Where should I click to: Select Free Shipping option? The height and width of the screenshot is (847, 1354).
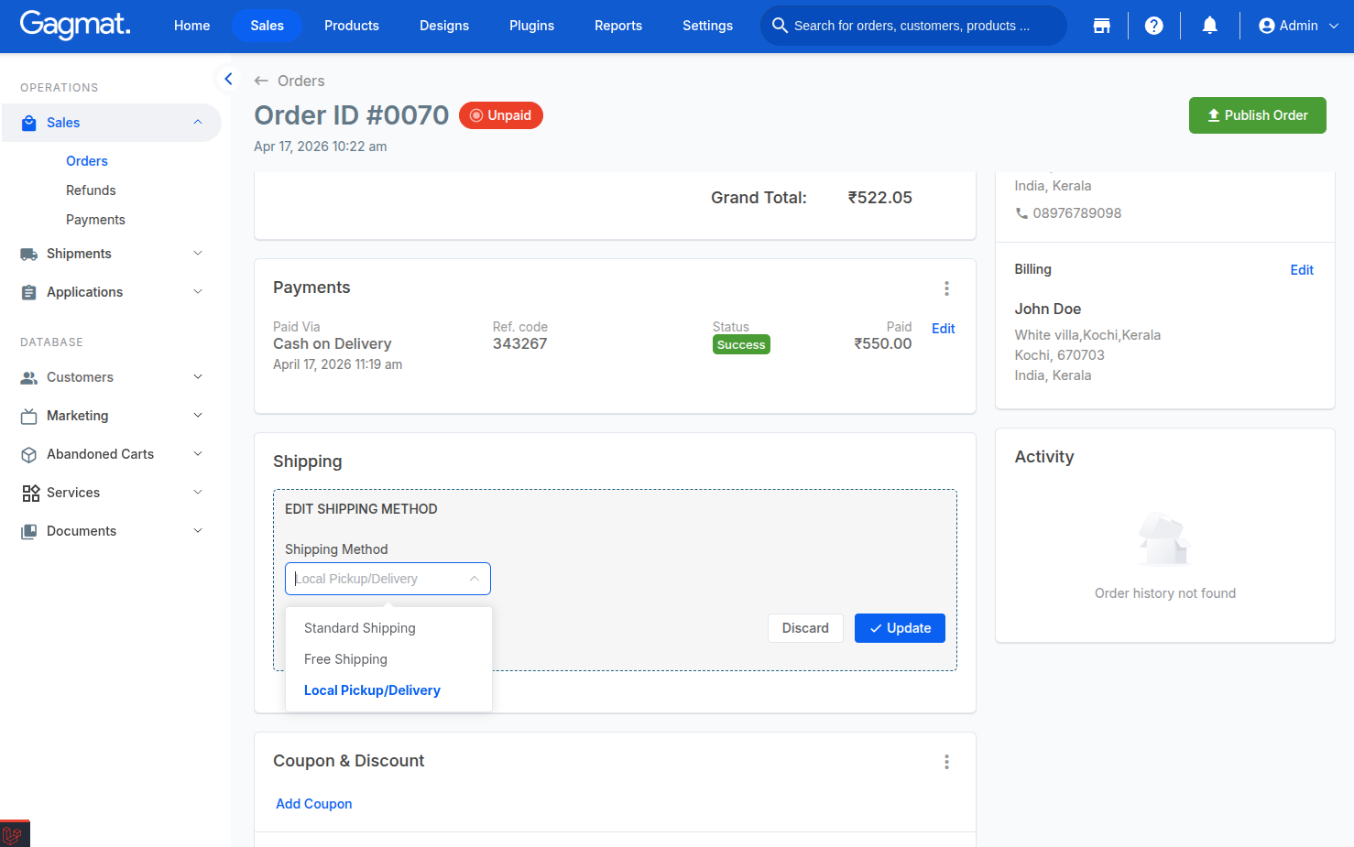(x=388, y=659)
